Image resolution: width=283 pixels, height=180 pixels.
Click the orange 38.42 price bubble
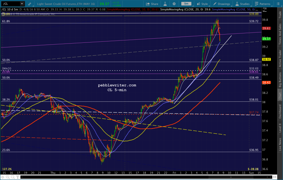coord(266,83)
